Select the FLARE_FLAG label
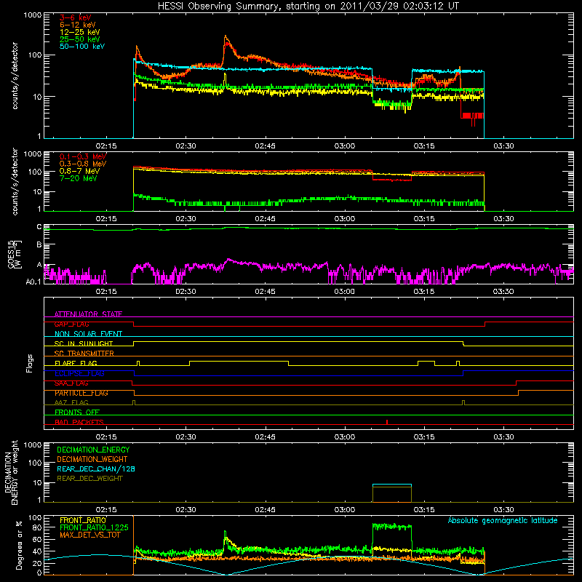The image size is (582, 582). [x=76, y=363]
